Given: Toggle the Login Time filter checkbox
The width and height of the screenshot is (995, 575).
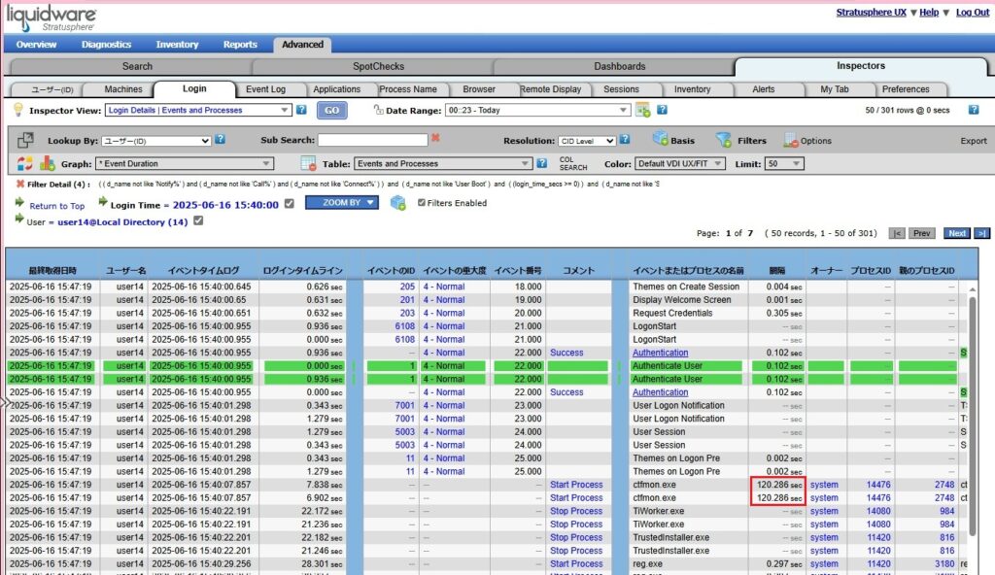Looking at the screenshot, I should [290, 204].
